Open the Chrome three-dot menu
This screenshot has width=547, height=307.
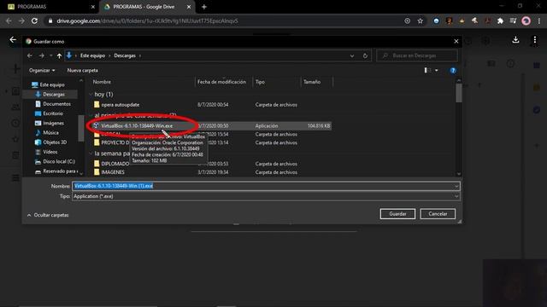pos(539,20)
